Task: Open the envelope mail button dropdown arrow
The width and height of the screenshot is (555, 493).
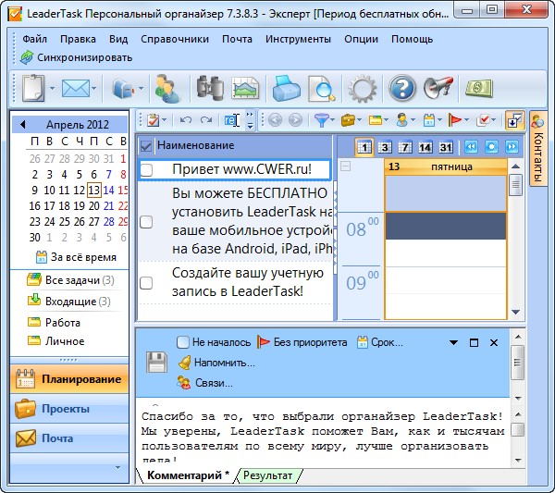Action: point(94,89)
